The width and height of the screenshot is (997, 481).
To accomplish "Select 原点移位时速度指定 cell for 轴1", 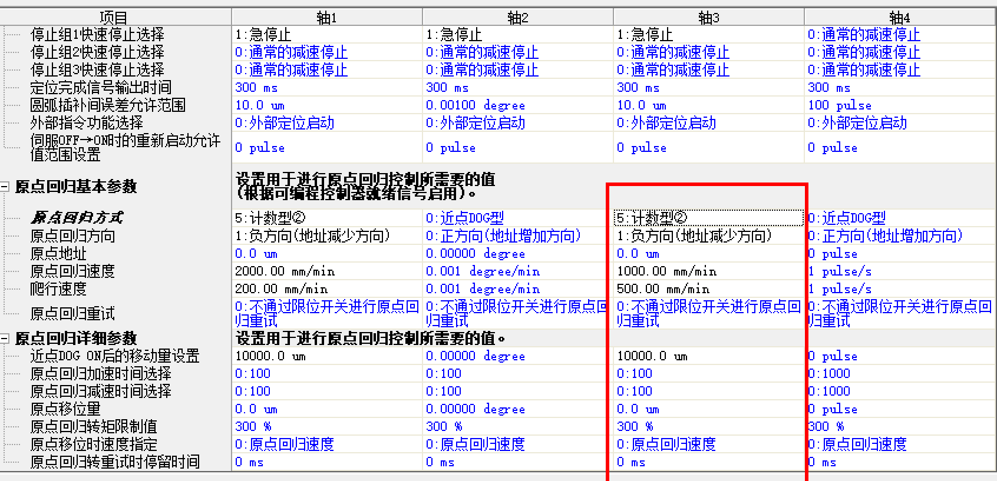I will click(326, 444).
